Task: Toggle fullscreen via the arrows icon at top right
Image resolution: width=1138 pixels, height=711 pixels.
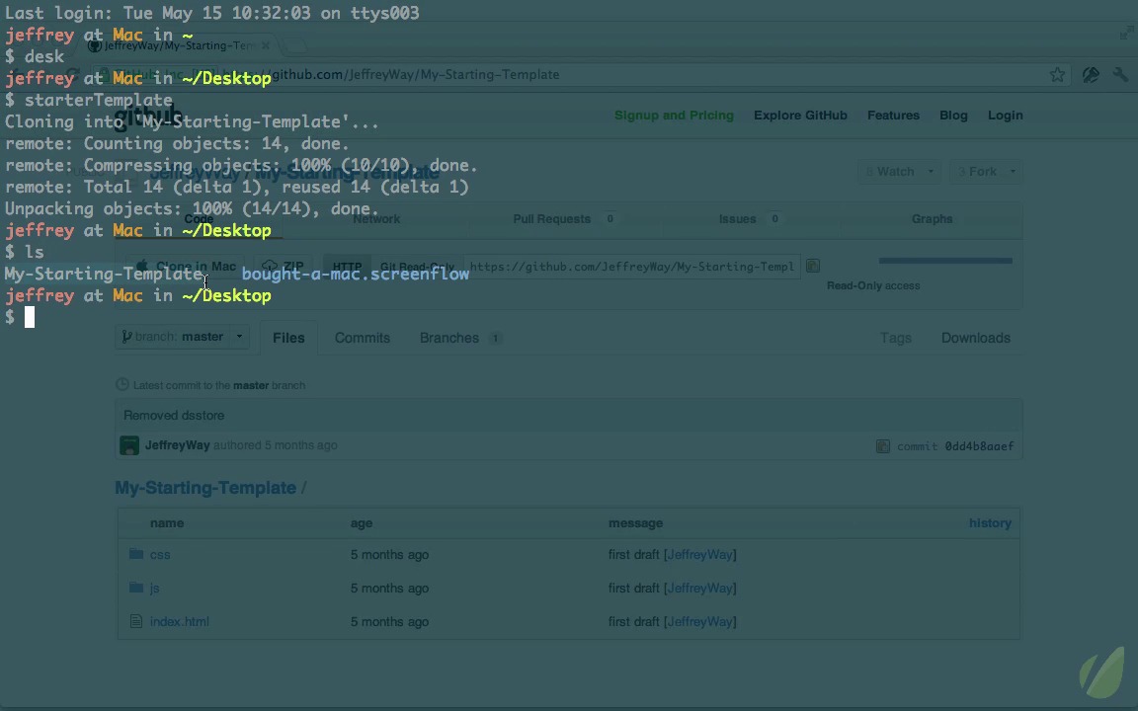Action: tap(1126, 33)
